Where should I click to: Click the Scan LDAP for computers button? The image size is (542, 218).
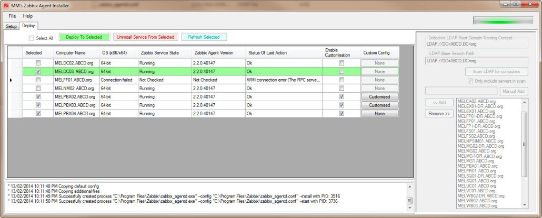(x=496, y=71)
